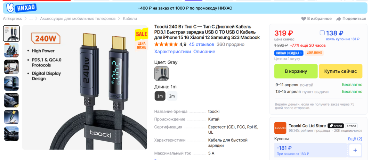
Task: Open the second product thumbnail image
Action: [11, 50]
